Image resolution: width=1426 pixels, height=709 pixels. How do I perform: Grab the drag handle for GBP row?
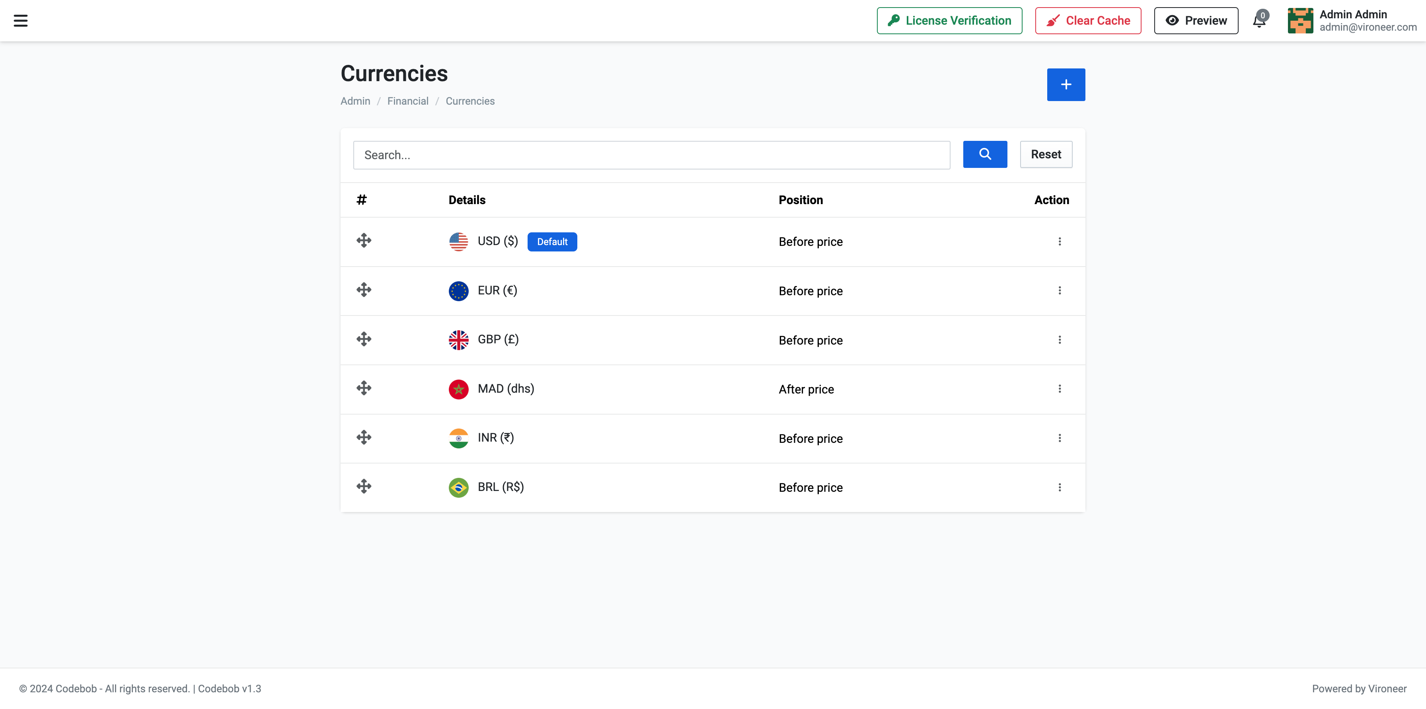click(x=364, y=339)
